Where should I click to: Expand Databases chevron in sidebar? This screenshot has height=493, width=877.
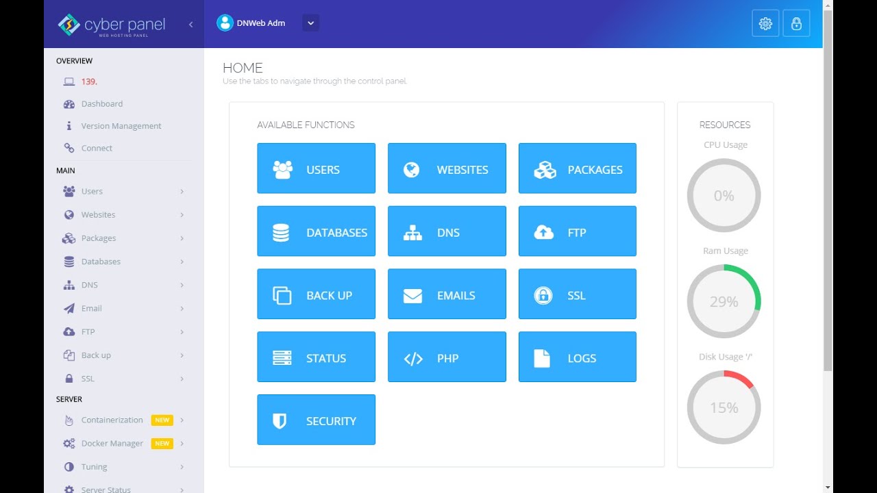pyautogui.click(x=182, y=262)
